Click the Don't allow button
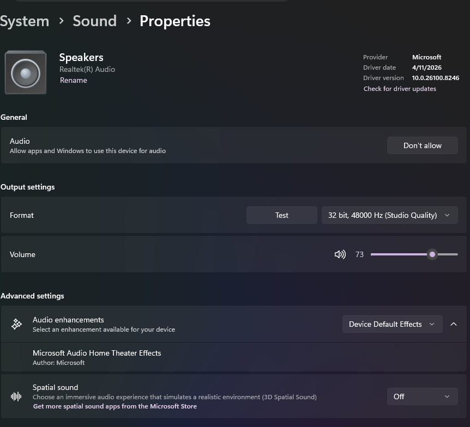Screen dimensions: 470x427 click(x=423, y=145)
